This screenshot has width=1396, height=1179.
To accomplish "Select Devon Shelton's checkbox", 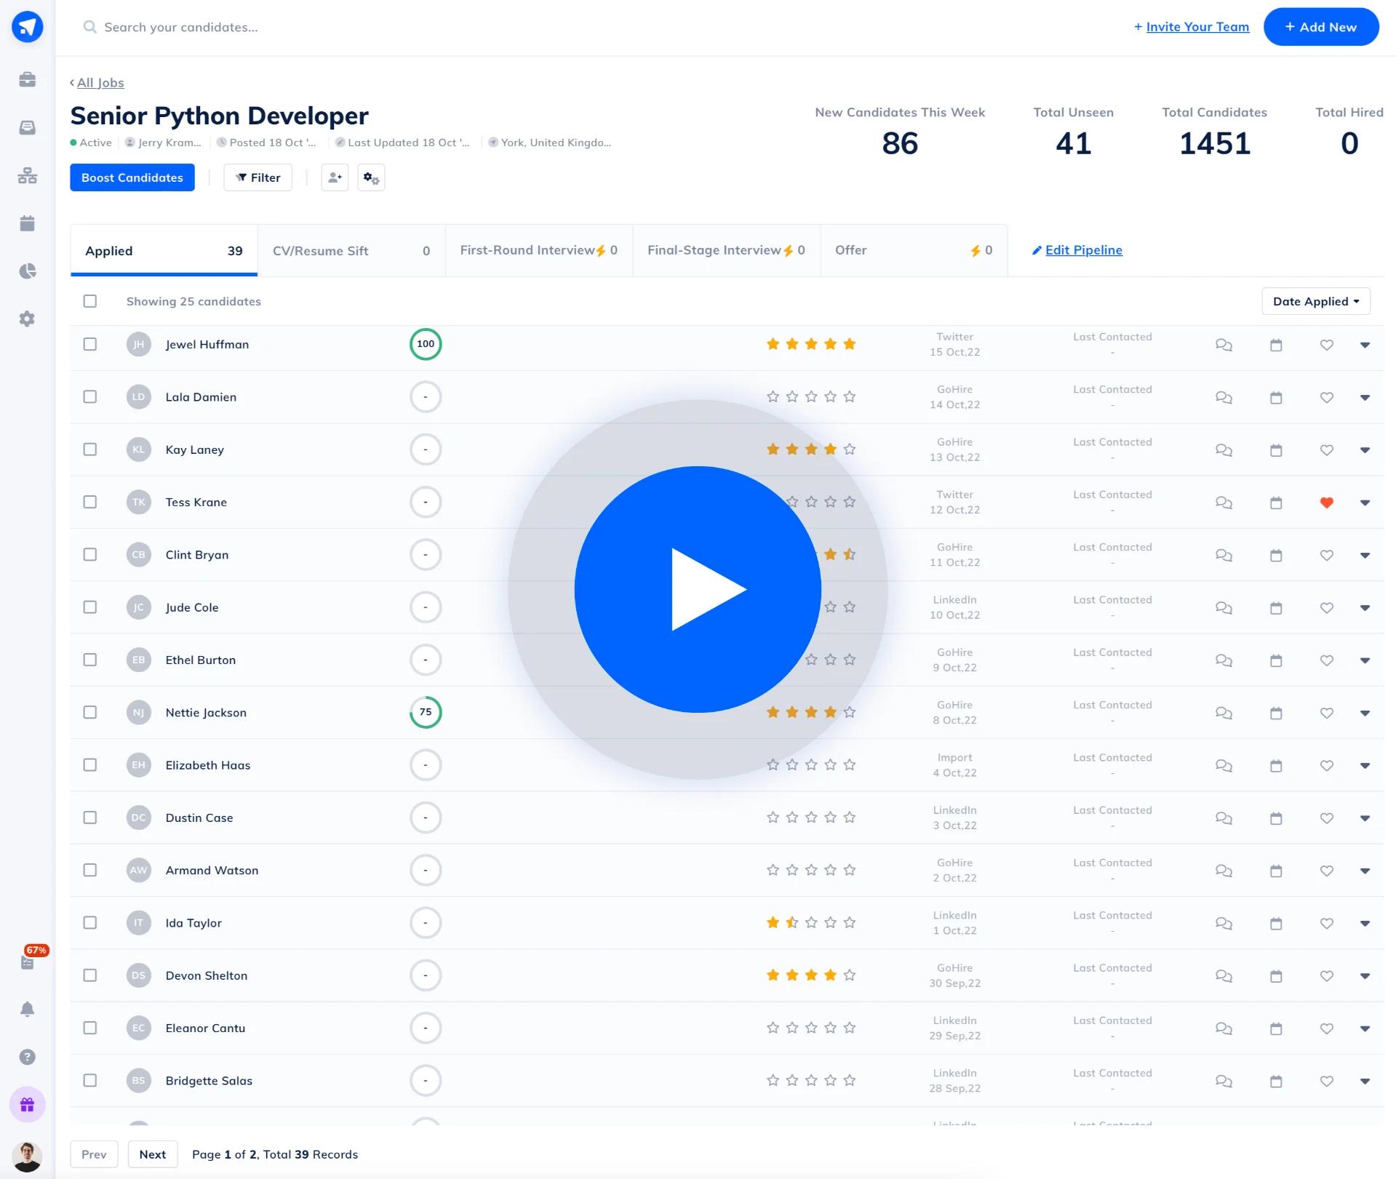I will (x=90, y=975).
